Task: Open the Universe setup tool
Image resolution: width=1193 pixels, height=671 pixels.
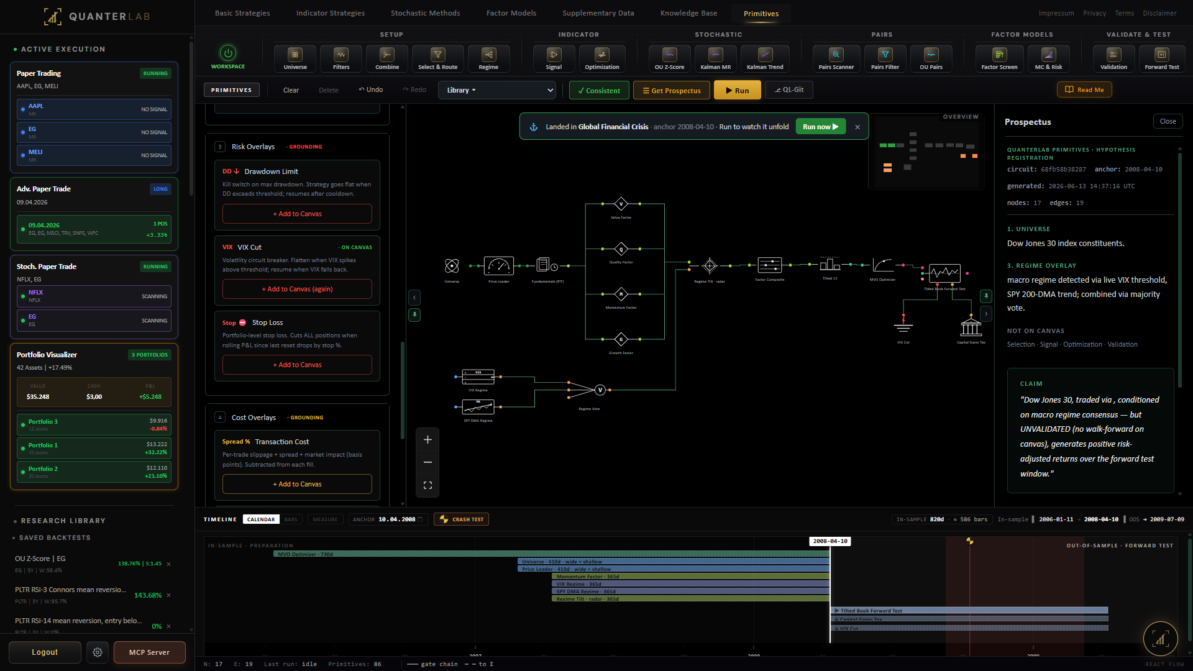Action: (x=295, y=59)
